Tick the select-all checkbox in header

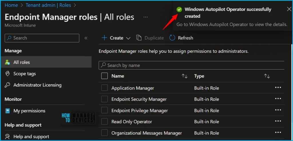[104, 76]
